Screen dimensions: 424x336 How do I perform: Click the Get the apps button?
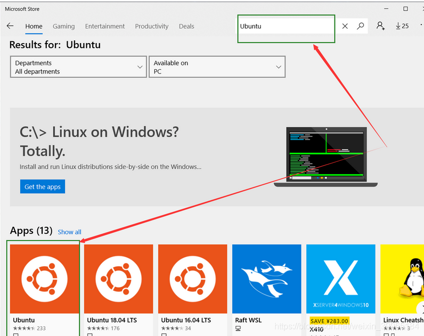click(x=43, y=186)
